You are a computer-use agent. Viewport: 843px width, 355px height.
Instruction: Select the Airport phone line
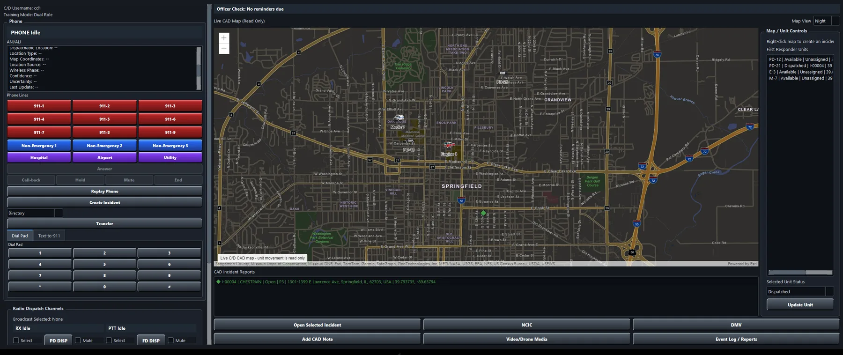coord(104,158)
